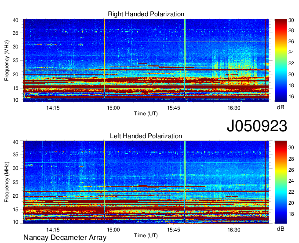Click the 14:15 tick of Right Handed plot

click(53, 108)
